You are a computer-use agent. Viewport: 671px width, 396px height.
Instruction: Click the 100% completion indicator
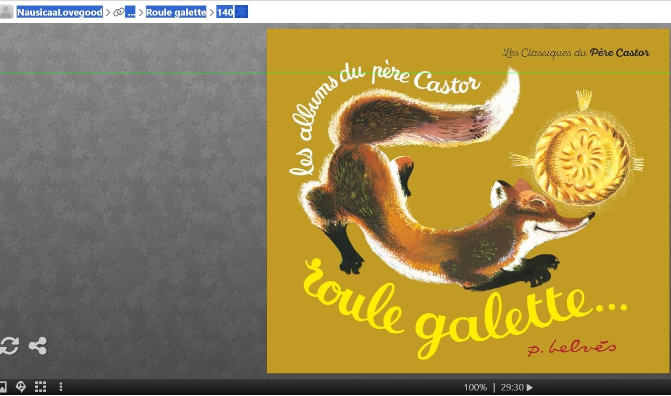point(475,387)
